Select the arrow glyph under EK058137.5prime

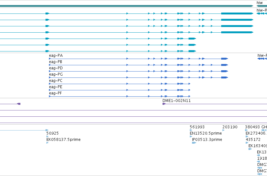click(x=47, y=143)
